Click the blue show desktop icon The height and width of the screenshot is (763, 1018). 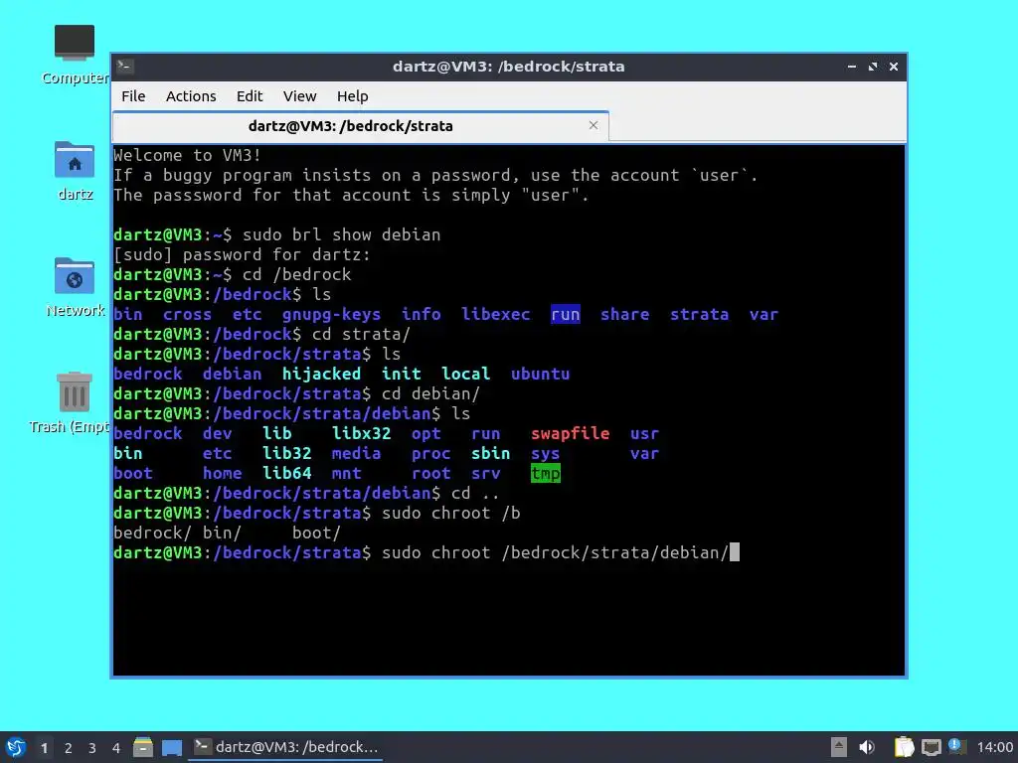172,748
